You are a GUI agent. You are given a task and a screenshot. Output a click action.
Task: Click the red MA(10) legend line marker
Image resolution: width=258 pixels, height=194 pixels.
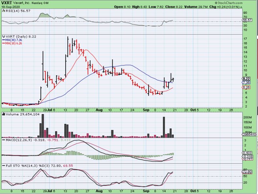[x=4, y=43]
